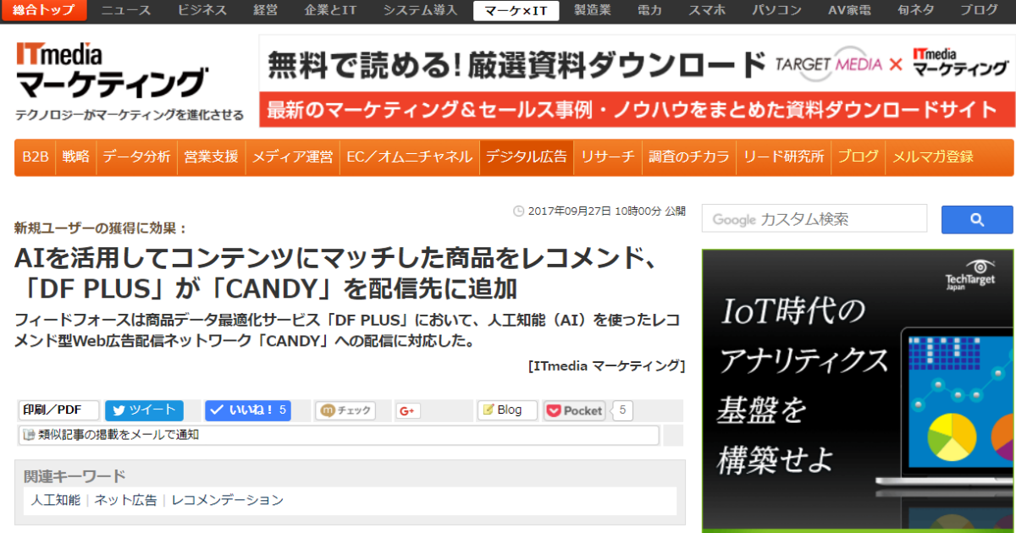Viewport: 1016px width, 533px height.
Task: Open the ネット広告 keyword link
Action: pos(125,500)
